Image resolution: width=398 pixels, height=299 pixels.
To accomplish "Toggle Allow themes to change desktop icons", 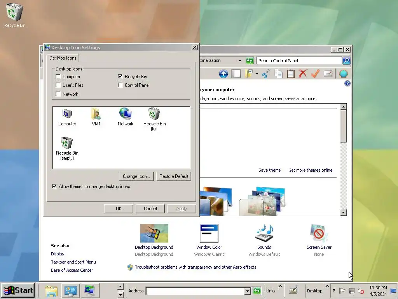I will click(54, 186).
